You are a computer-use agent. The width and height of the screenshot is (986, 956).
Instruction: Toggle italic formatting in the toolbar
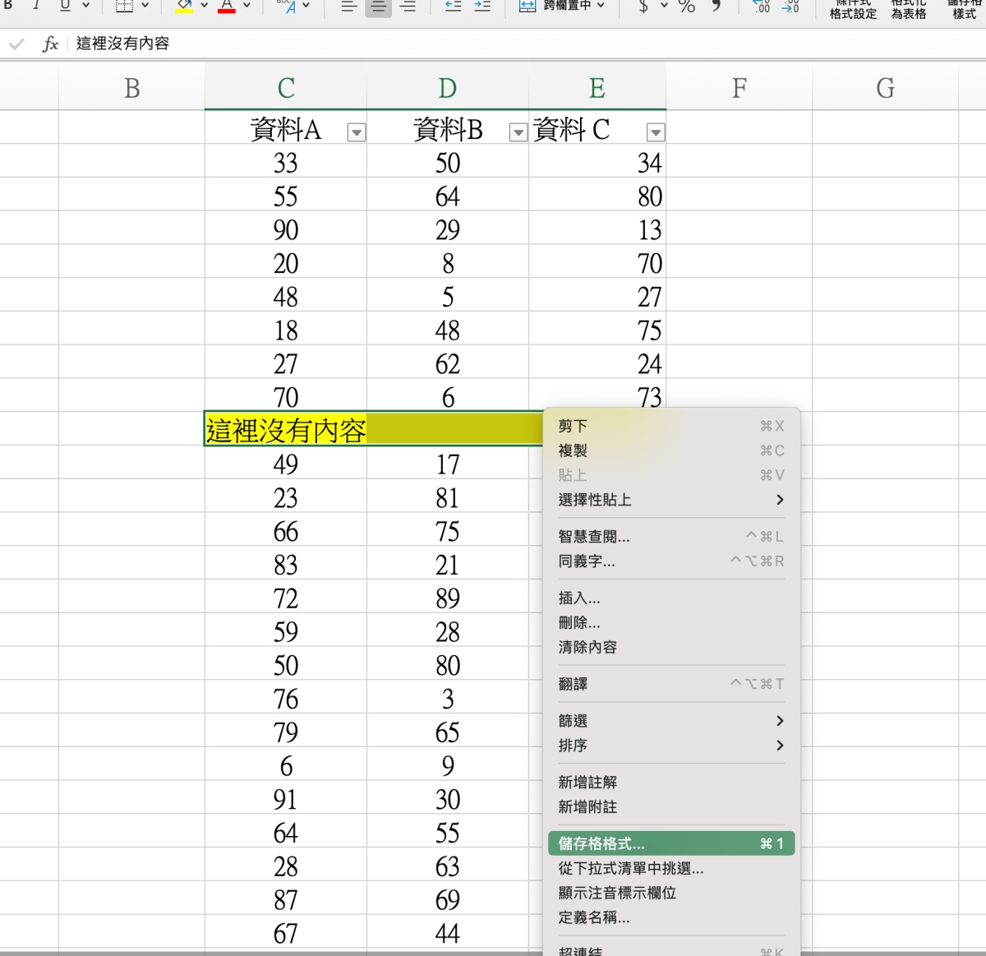coord(36,5)
